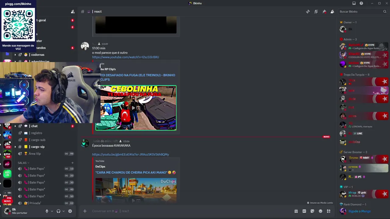Screen dimensions: 390x219
Task: Open the first YouTube watch link
Action: tap(126, 57)
